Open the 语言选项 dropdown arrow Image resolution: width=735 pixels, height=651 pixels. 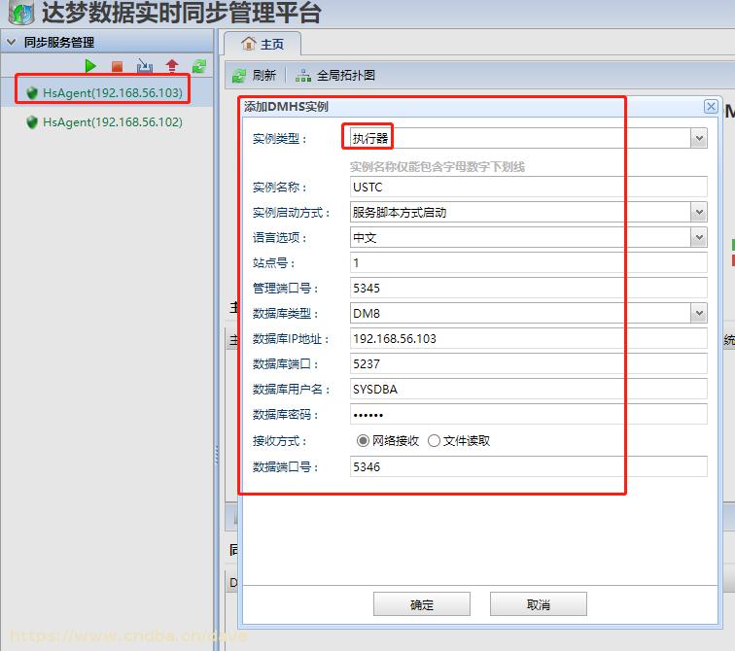tap(699, 238)
